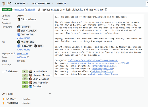Image resolution: width=148 pixels, height=107 pixels.
Task: Open change number 236857 link
Action: 31,9
